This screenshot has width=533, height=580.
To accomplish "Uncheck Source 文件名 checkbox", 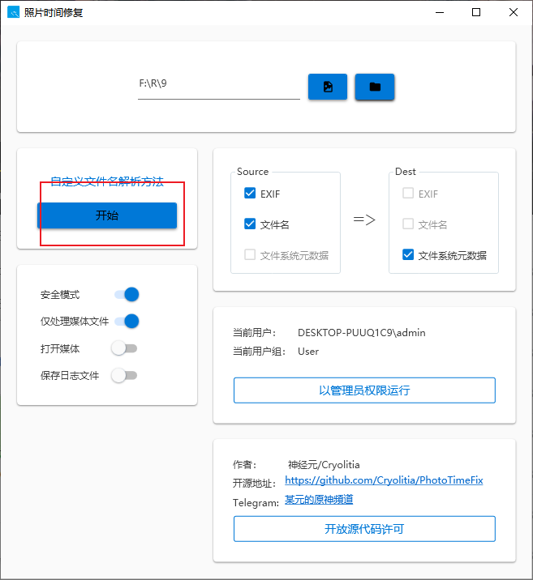I will pos(250,224).
